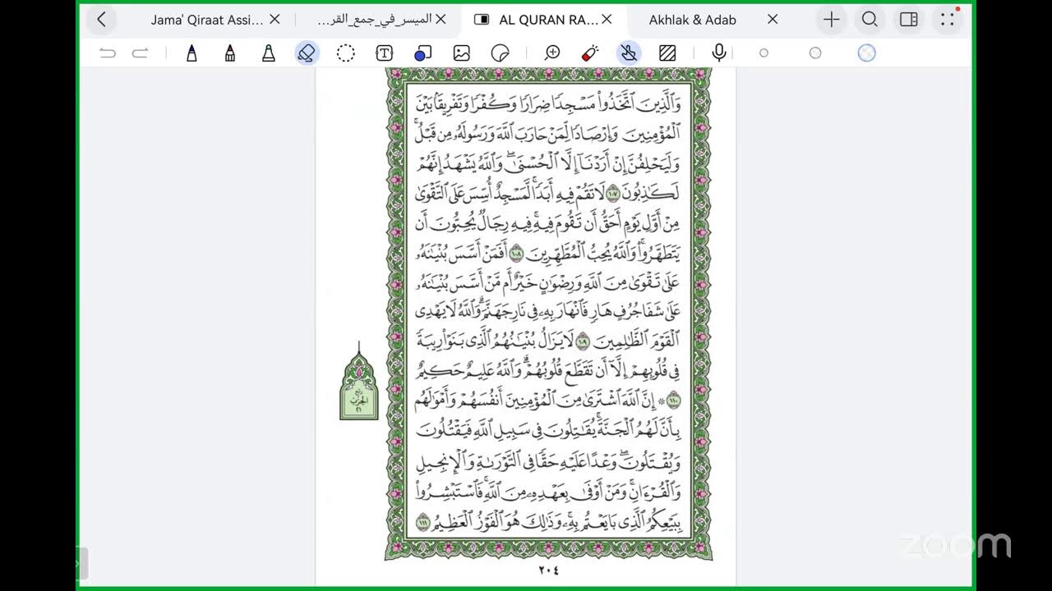Screen dimensions: 1052x591
Task: Toggle the finger touch drawing mode
Action: [629, 53]
